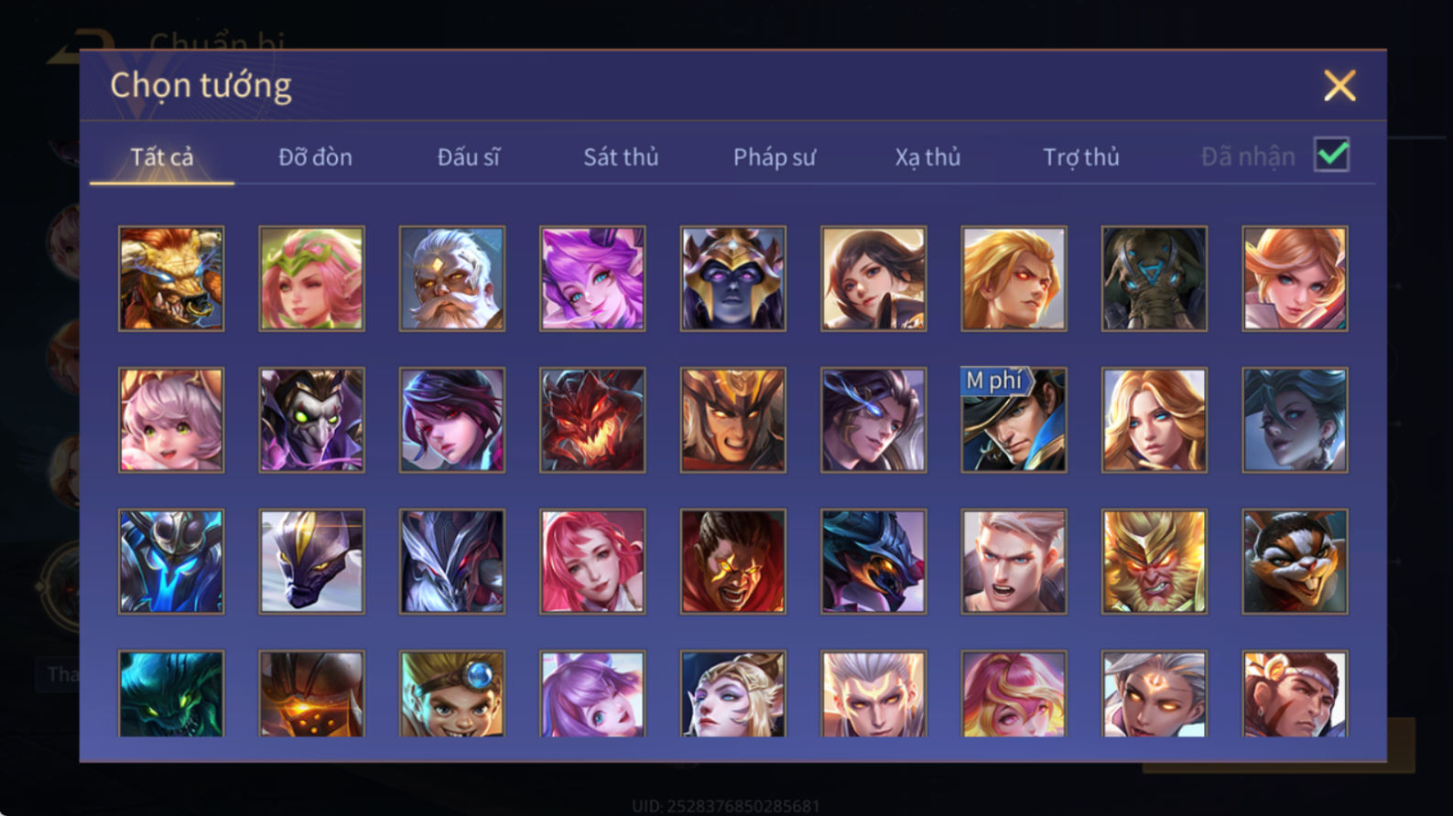This screenshot has width=1453, height=816.
Task: Select the raccoon-like furry hero portrait
Action: pos(1295,562)
